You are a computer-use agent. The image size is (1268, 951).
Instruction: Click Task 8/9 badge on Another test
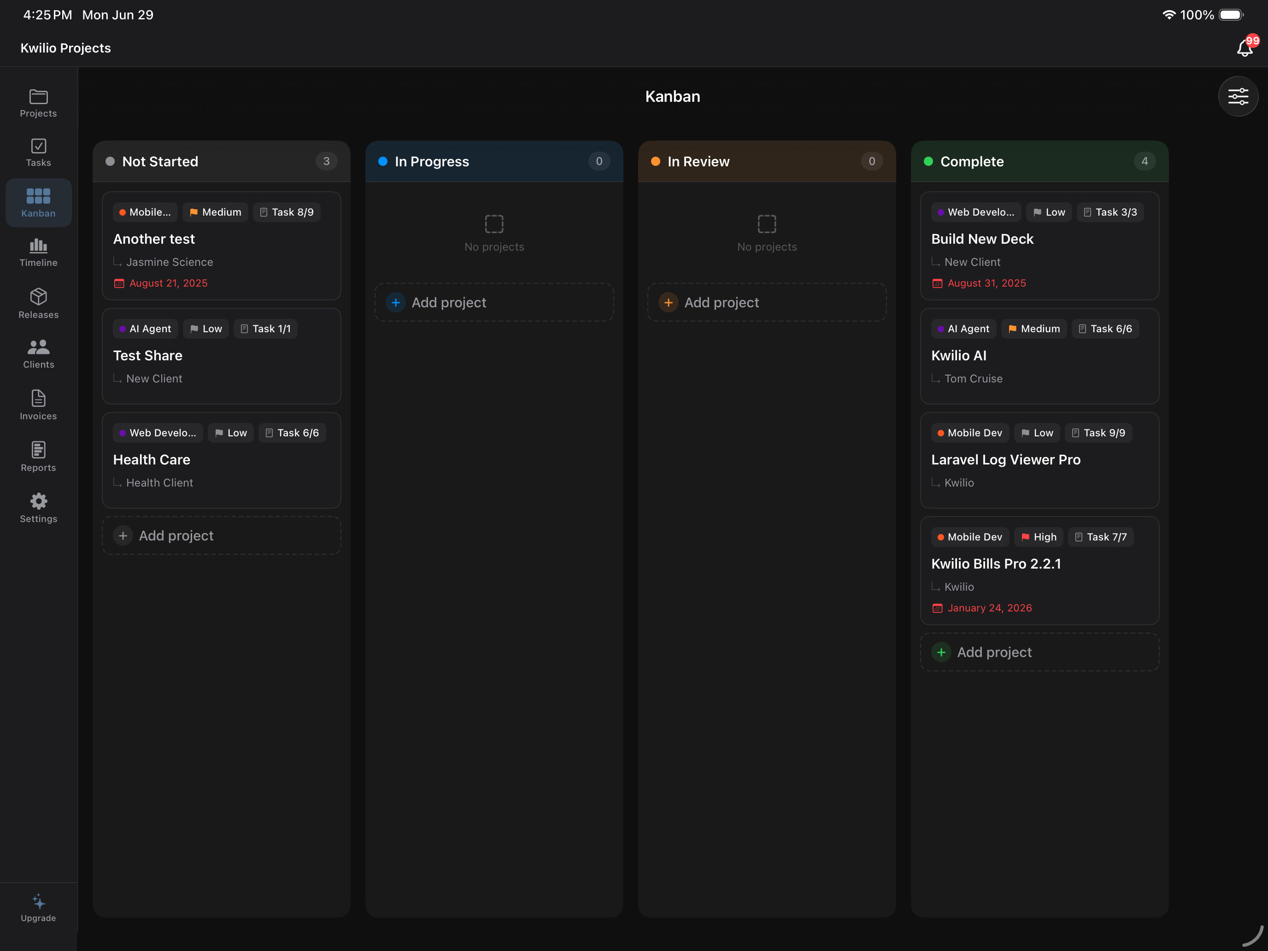(x=287, y=212)
